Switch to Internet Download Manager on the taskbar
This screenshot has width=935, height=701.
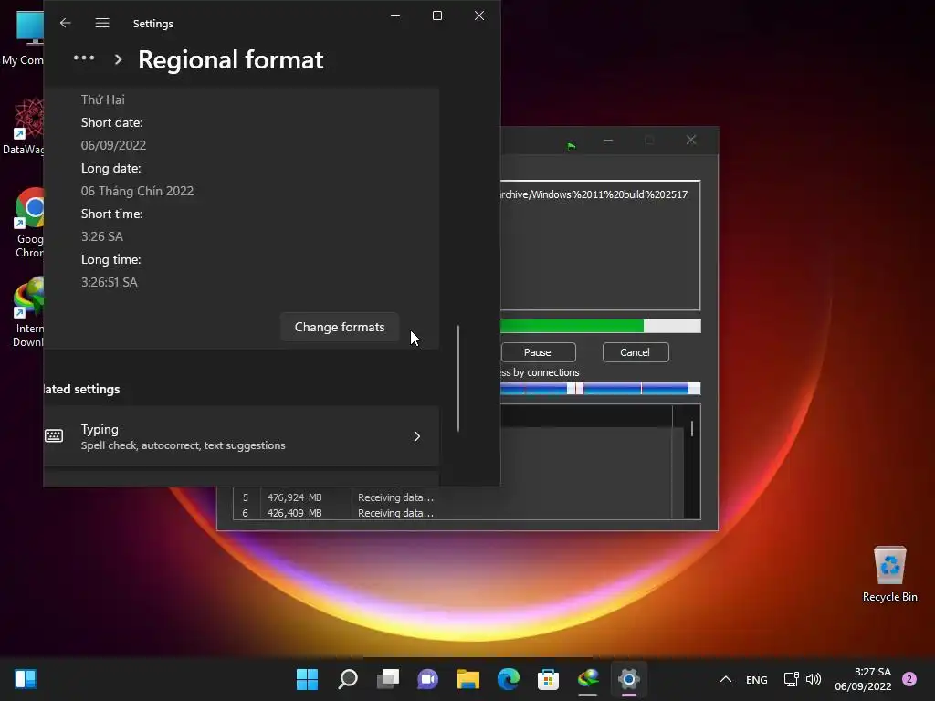point(588,679)
